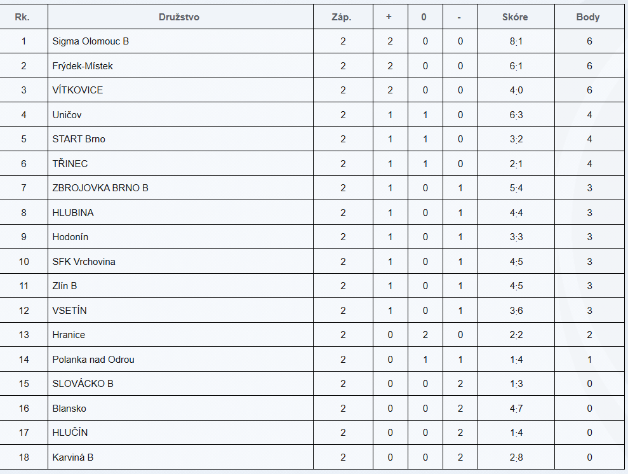Click the Skóre column header
Viewport: 628px width, 474px height.
pos(515,17)
